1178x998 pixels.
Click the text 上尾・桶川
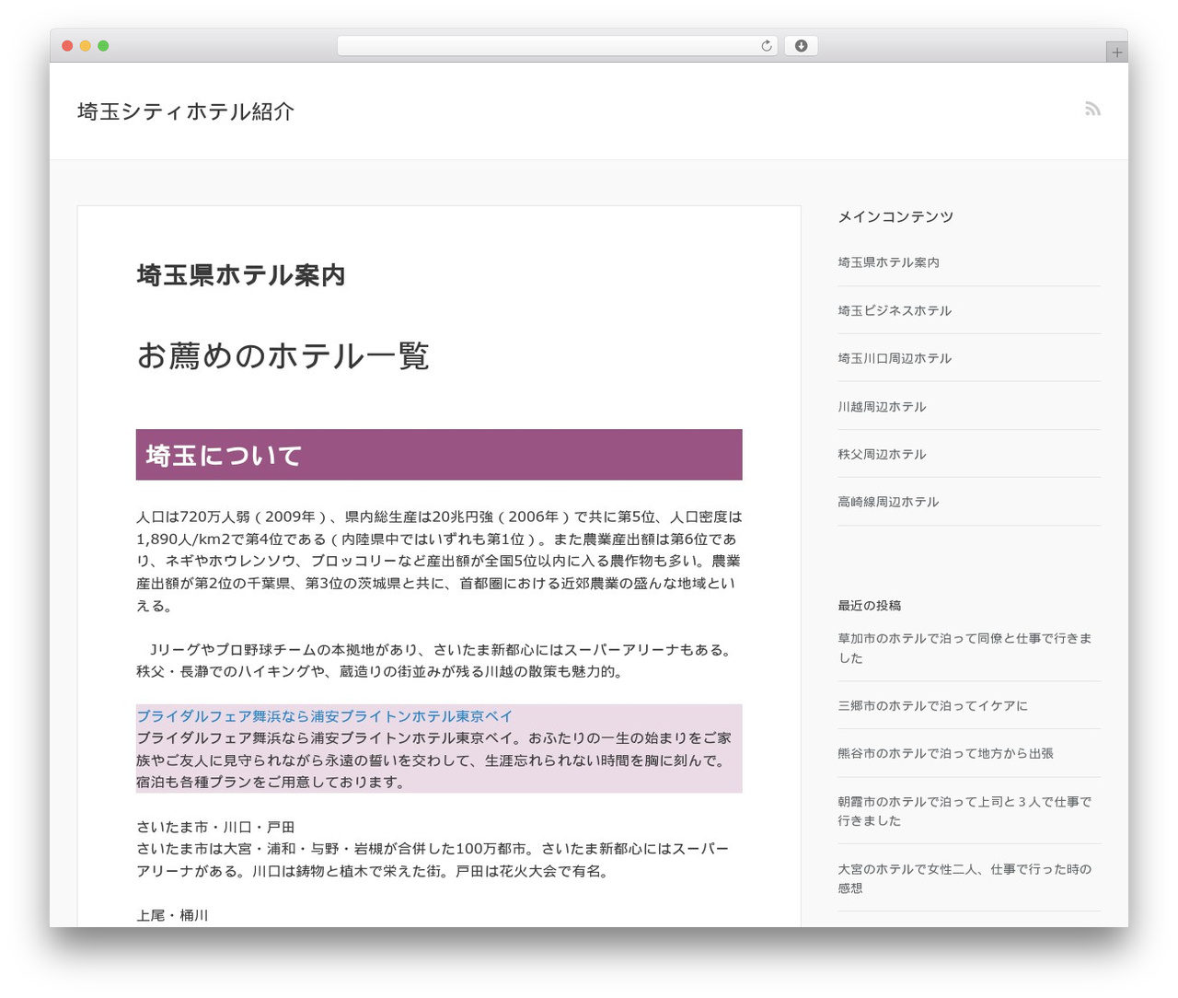(x=172, y=915)
